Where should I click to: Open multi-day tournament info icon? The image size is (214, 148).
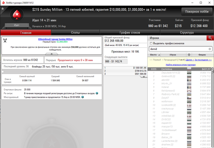point(83,97)
